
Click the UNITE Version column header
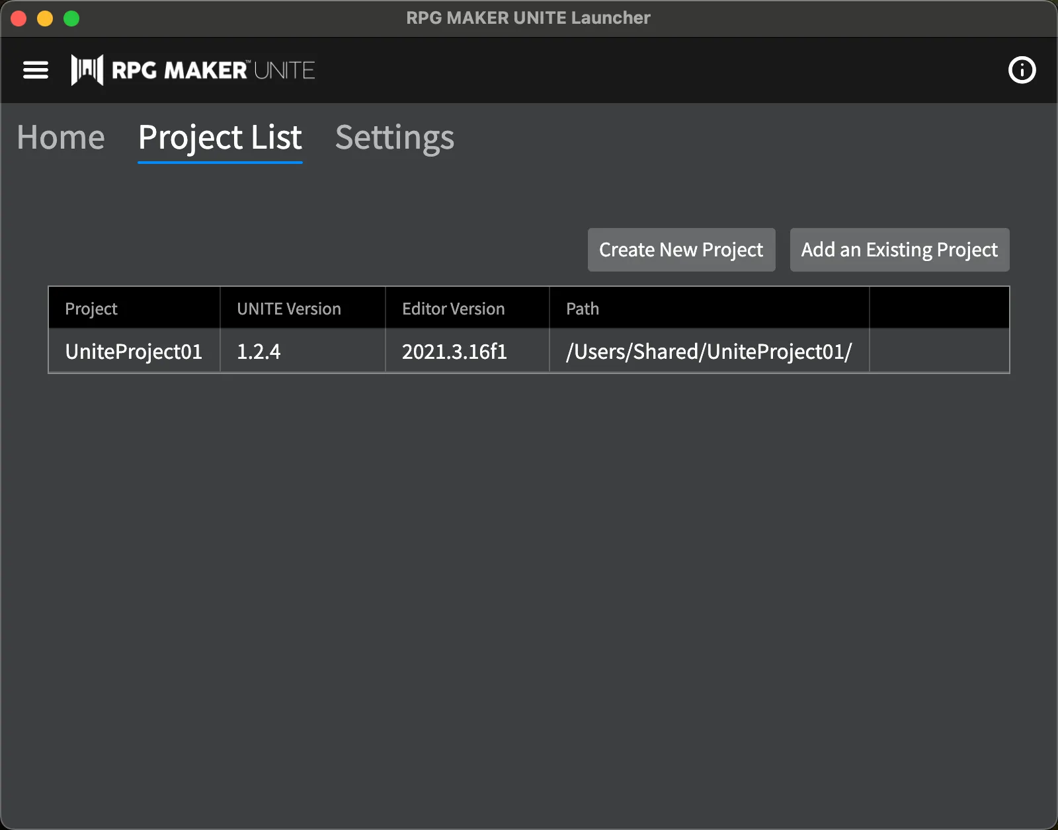click(289, 309)
